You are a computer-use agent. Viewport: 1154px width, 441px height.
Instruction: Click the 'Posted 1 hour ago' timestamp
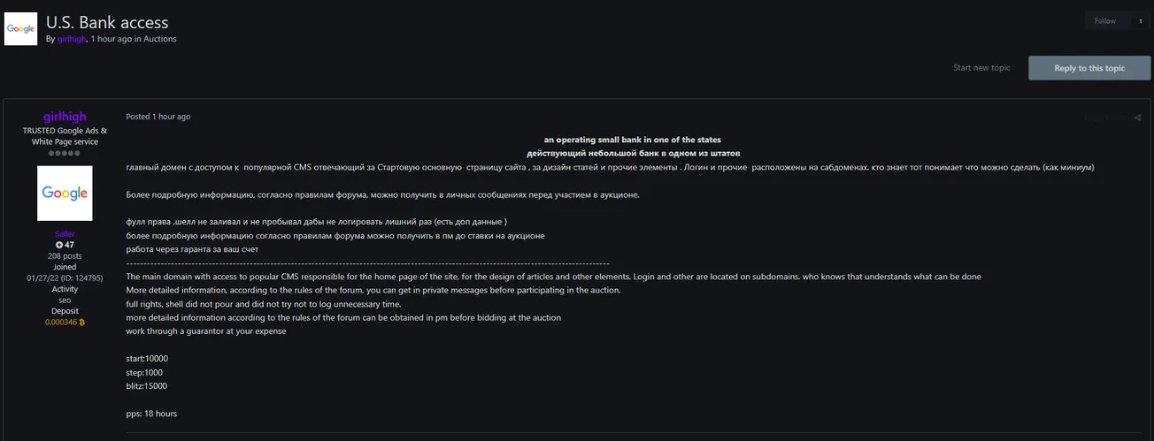[x=158, y=117]
